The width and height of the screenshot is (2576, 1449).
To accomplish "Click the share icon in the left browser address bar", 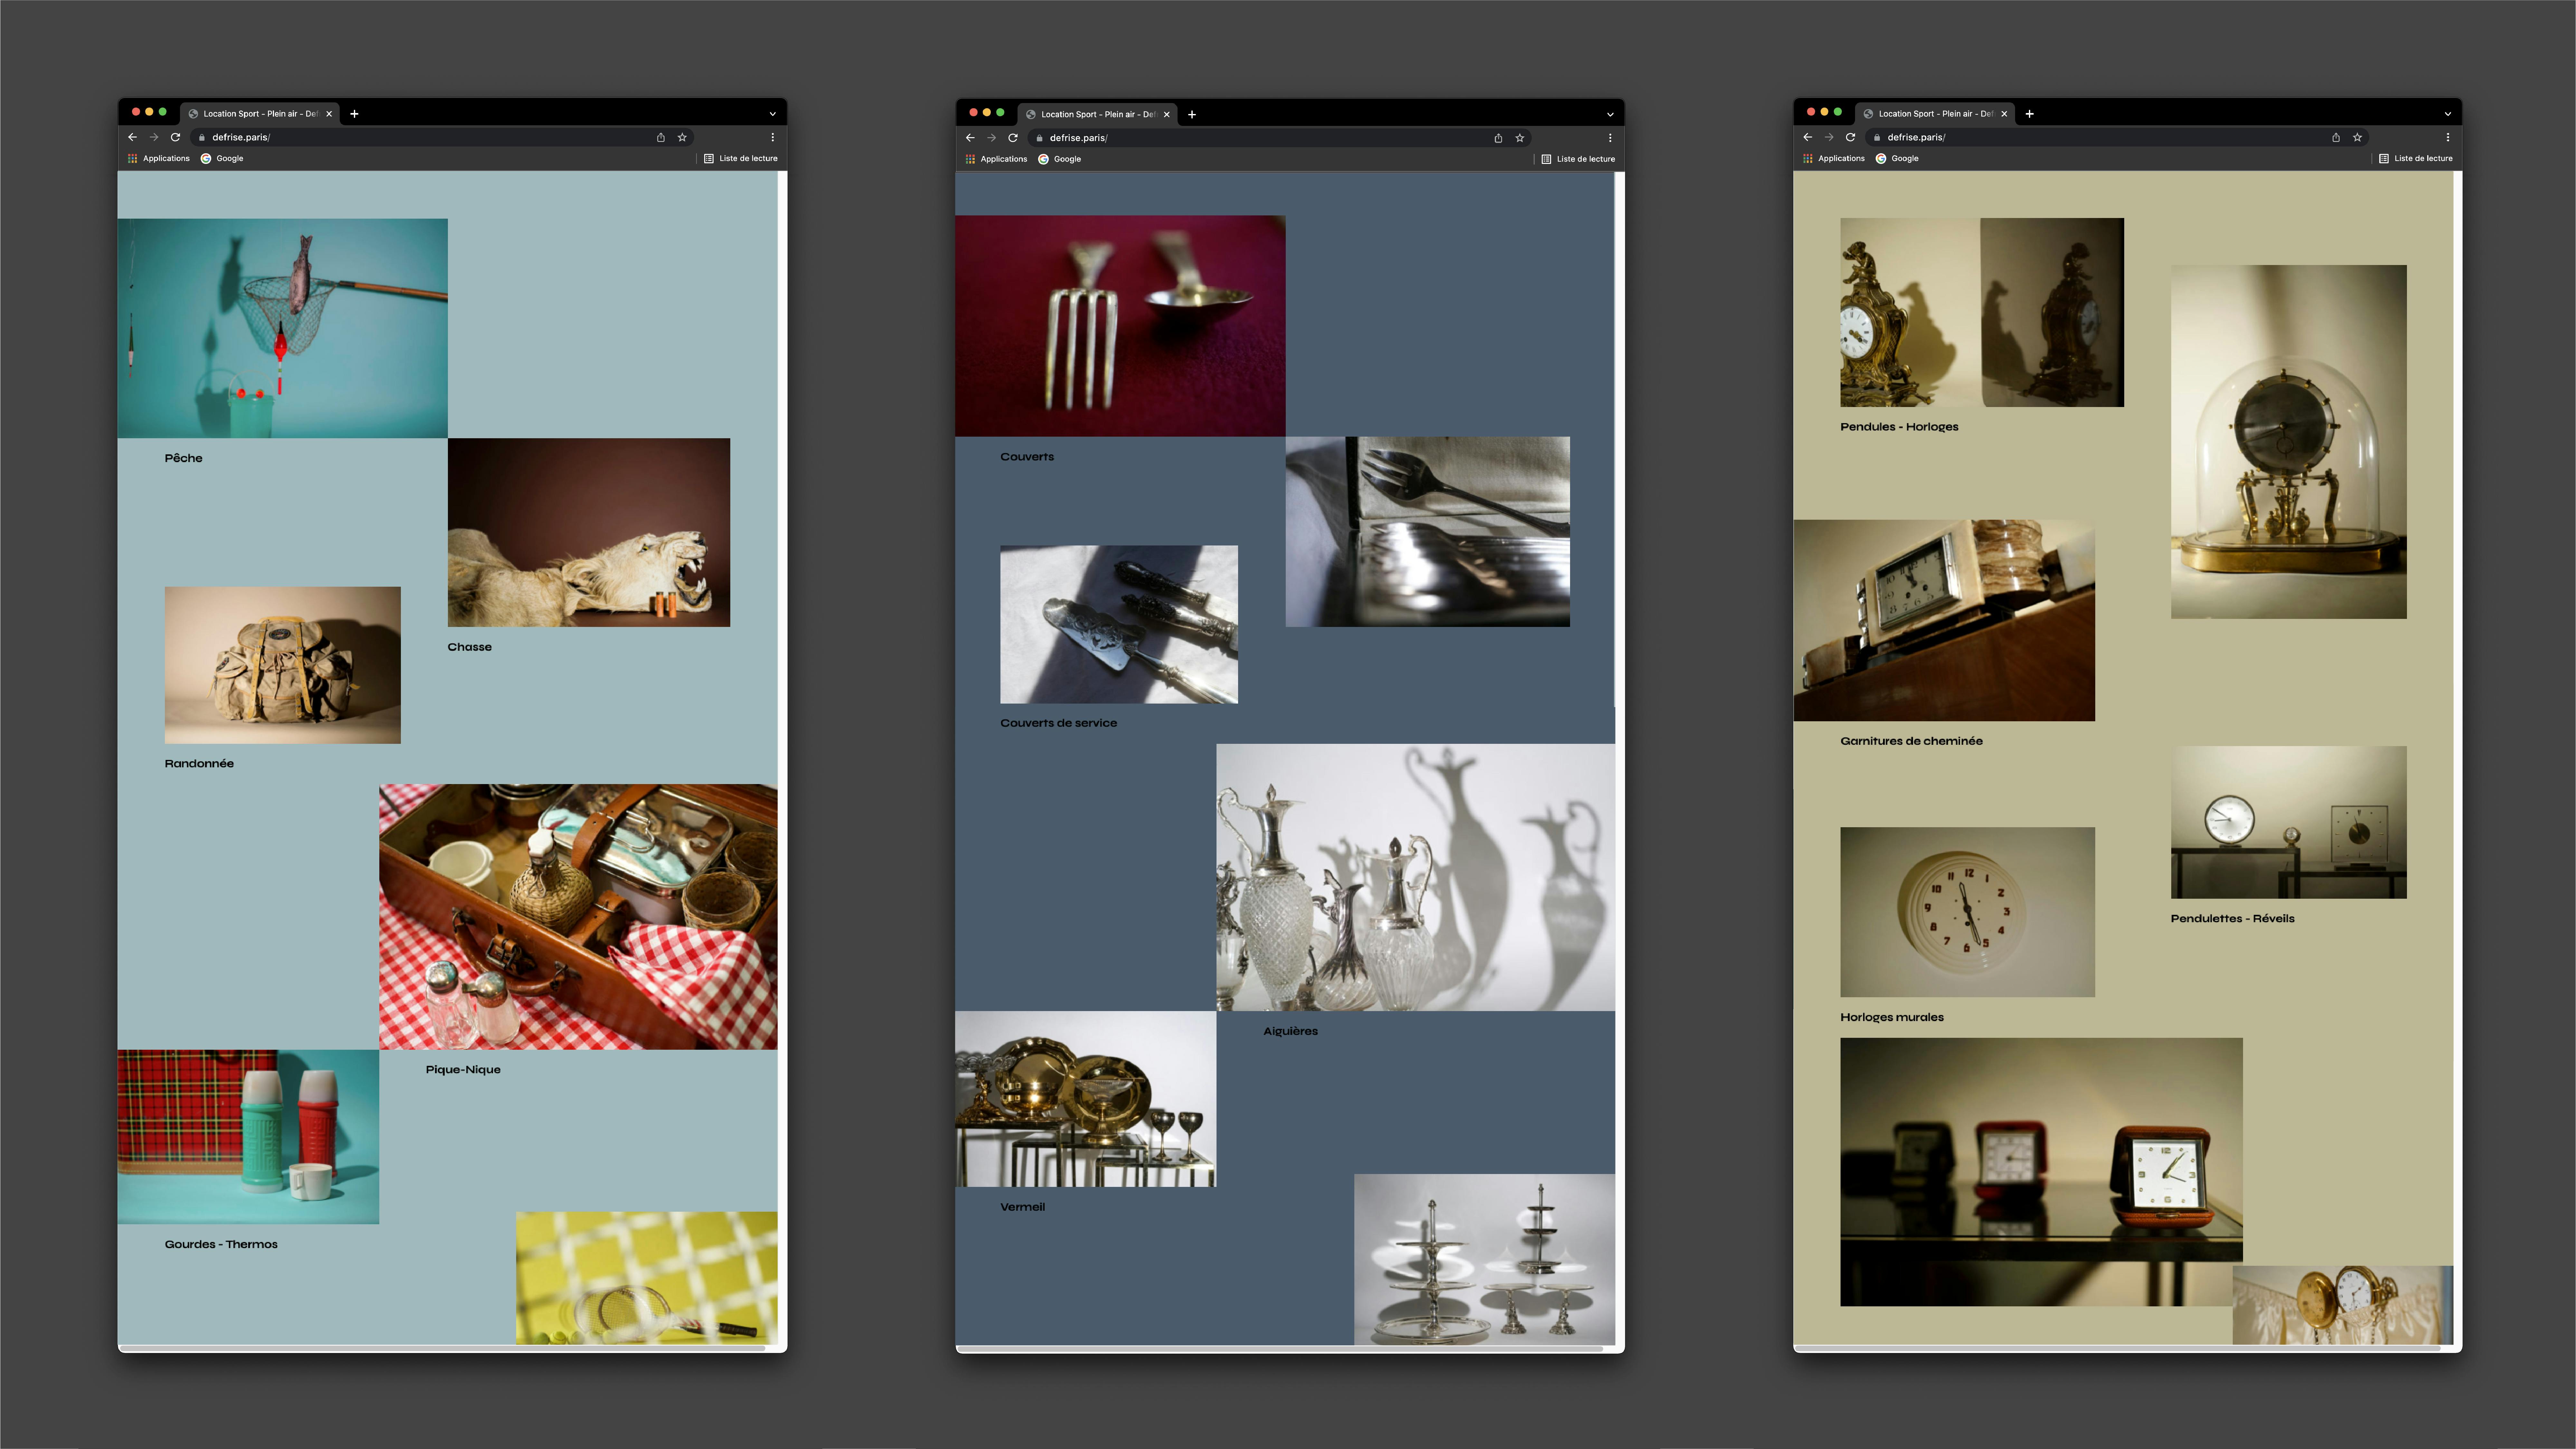I will (x=661, y=137).
